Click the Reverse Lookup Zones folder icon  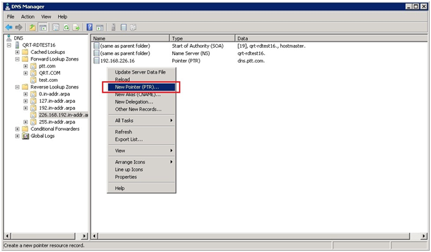click(x=25, y=87)
